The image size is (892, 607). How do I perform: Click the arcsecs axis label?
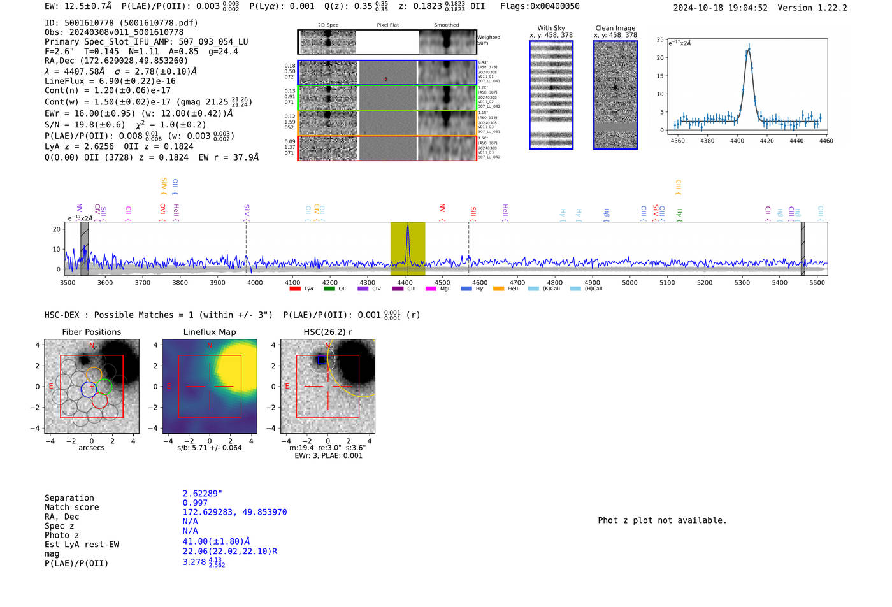click(92, 448)
